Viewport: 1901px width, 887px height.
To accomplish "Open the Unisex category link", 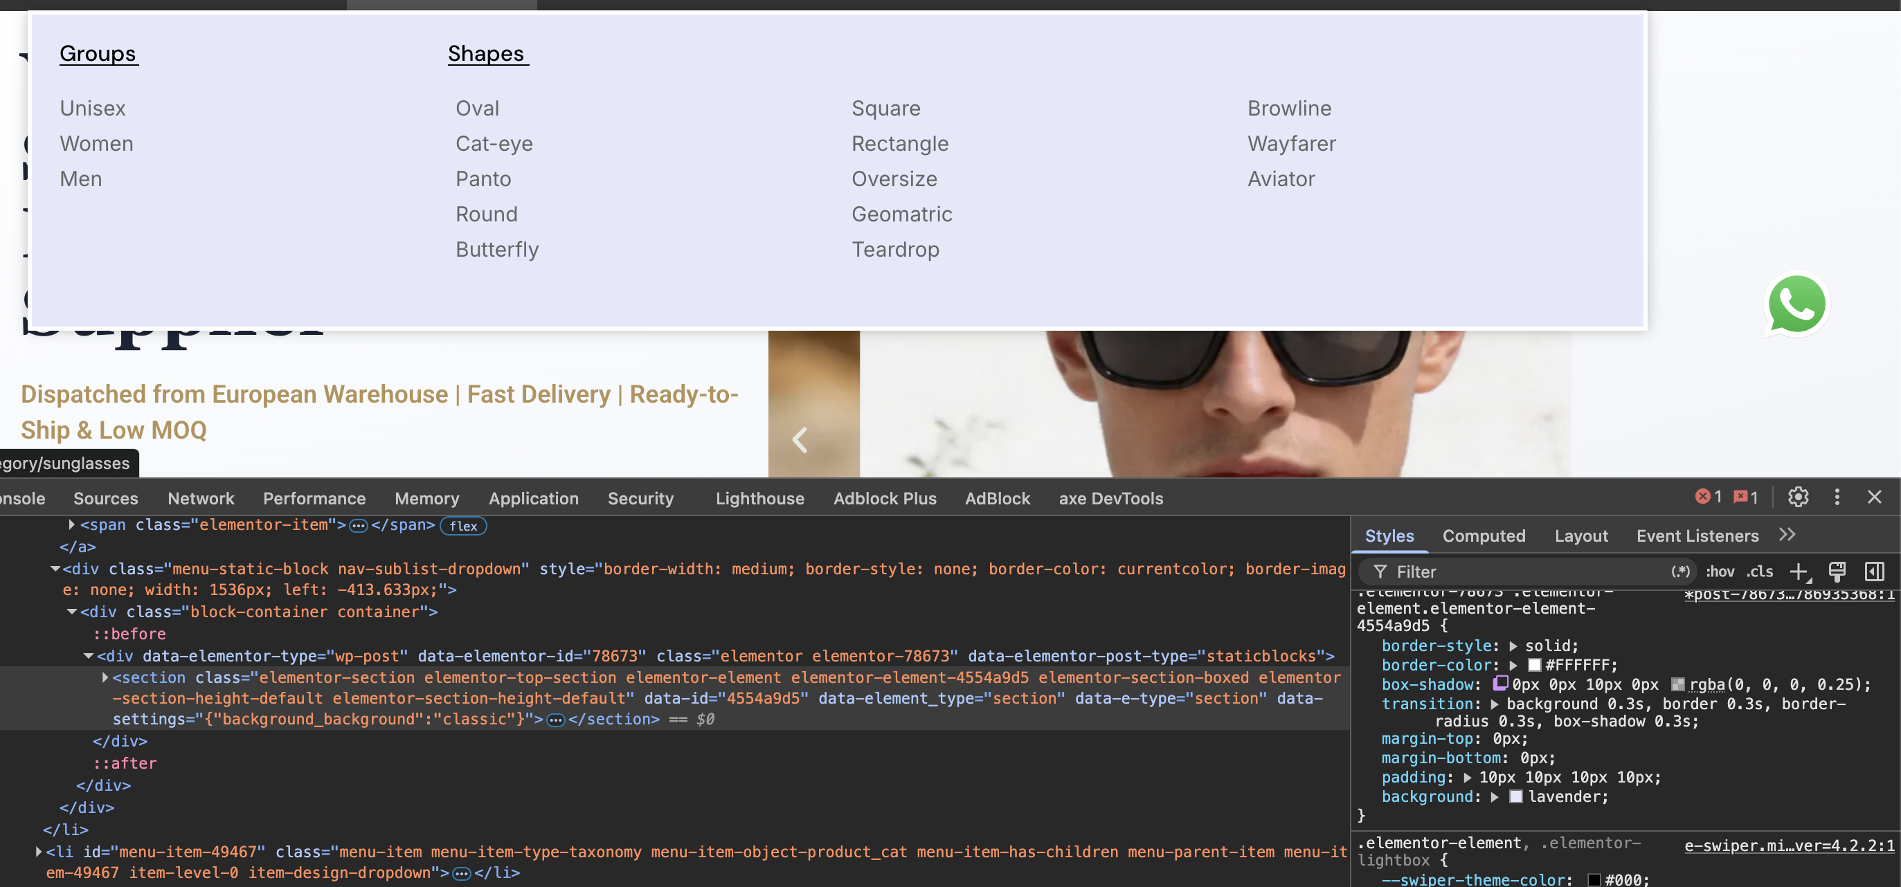I will [93, 109].
